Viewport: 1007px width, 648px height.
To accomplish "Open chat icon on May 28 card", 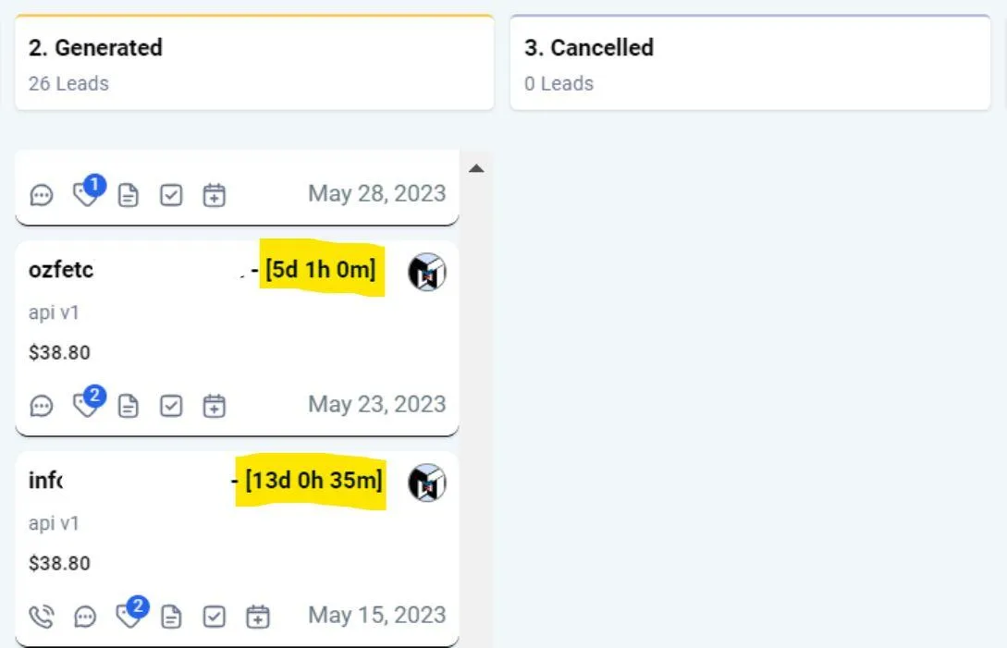I will (42, 195).
